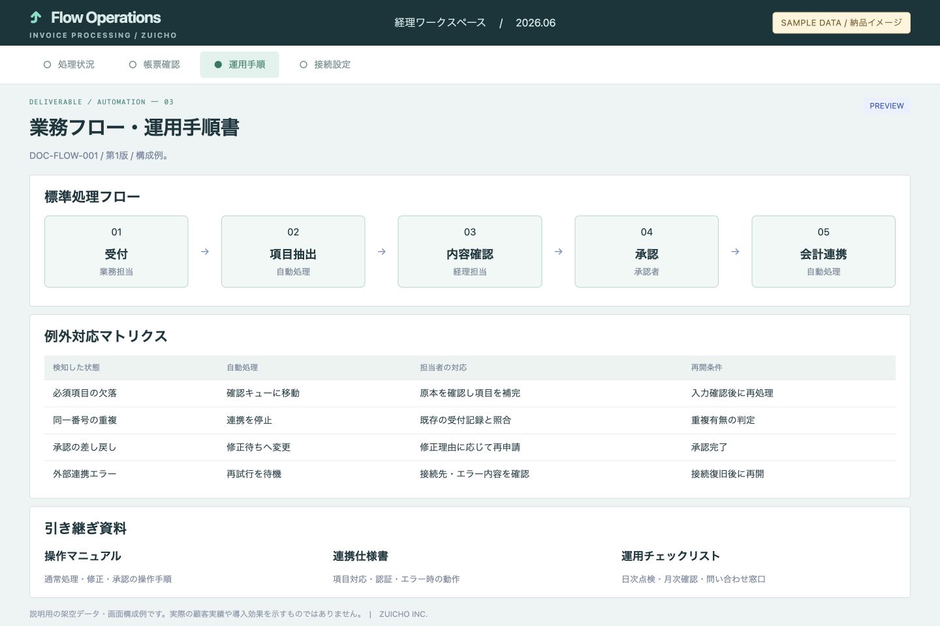This screenshot has width=940, height=626.
Task: Open the 操作マニュアル handover document
Action: pyautogui.click(x=83, y=556)
